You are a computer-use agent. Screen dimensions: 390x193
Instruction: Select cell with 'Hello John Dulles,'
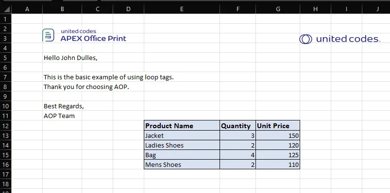(x=62, y=58)
